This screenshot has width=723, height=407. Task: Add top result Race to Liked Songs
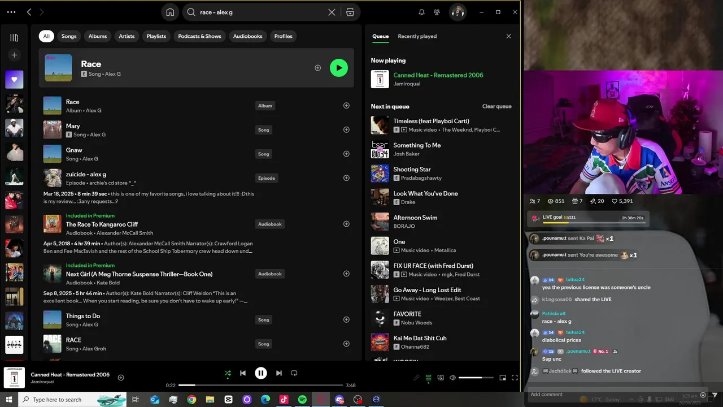(x=317, y=68)
